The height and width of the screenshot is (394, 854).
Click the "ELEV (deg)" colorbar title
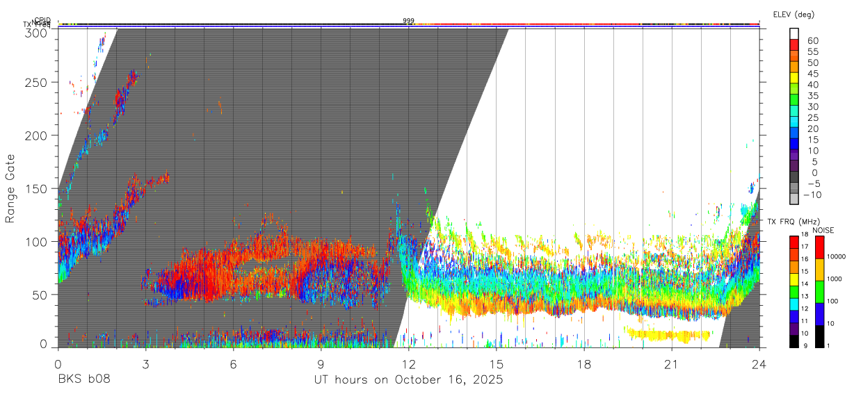click(x=793, y=15)
